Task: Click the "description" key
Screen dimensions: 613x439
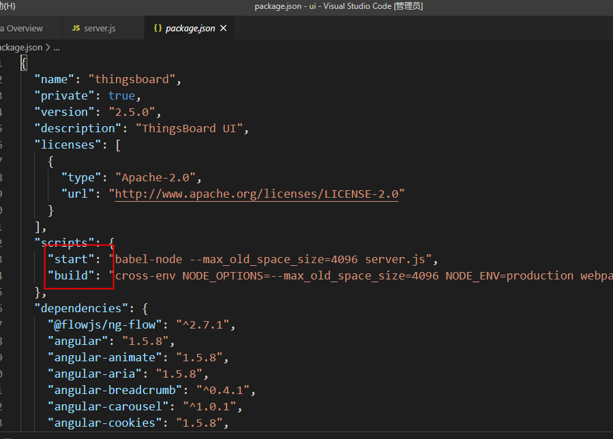Action: [78, 129]
